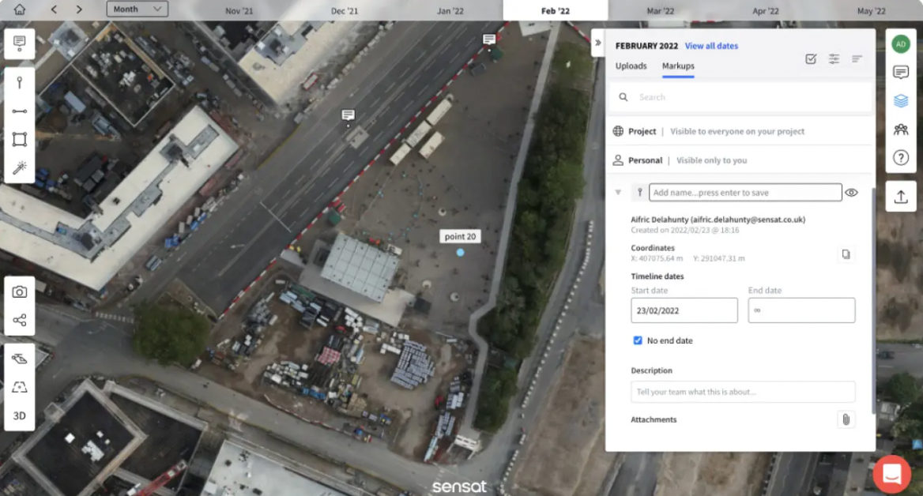Image resolution: width=923 pixels, height=496 pixels.
Task: Navigate to previous month arrow
Action: [x=55, y=9]
